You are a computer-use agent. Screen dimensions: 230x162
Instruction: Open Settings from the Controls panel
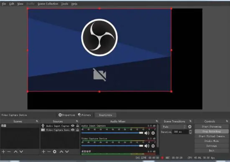pos(212,146)
